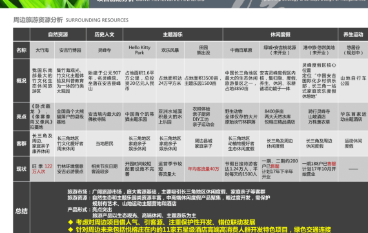This screenshot has width=368, height=233.
Task: Click the status cell mentioning 1.24万人
Action: [x=241, y=169]
